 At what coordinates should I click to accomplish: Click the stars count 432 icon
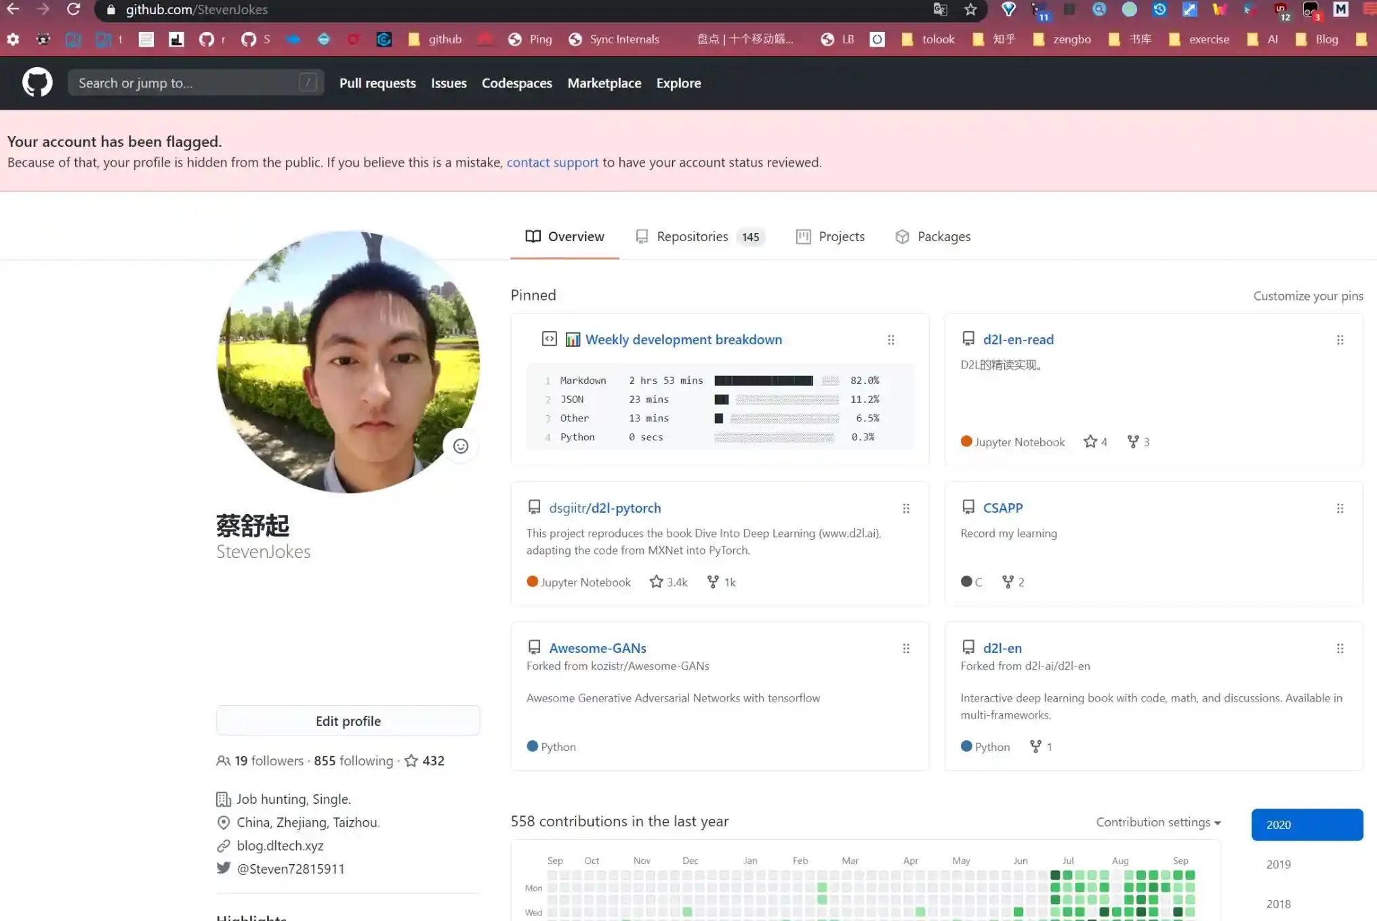coord(411,761)
